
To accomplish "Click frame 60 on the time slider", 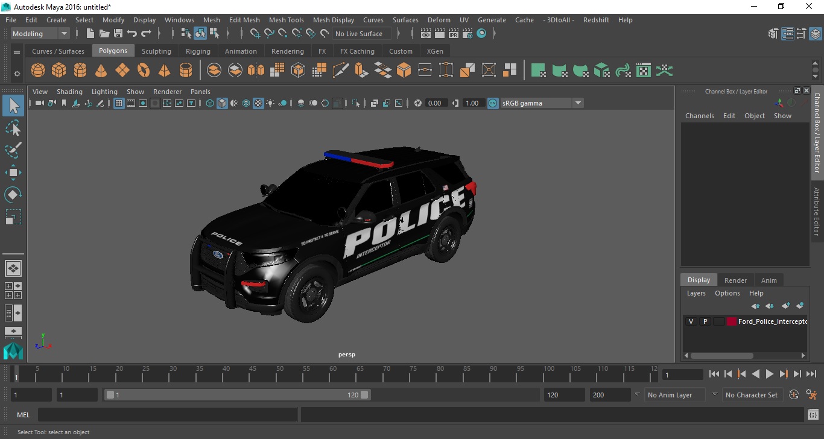I will pyautogui.click(x=333, y=373).
